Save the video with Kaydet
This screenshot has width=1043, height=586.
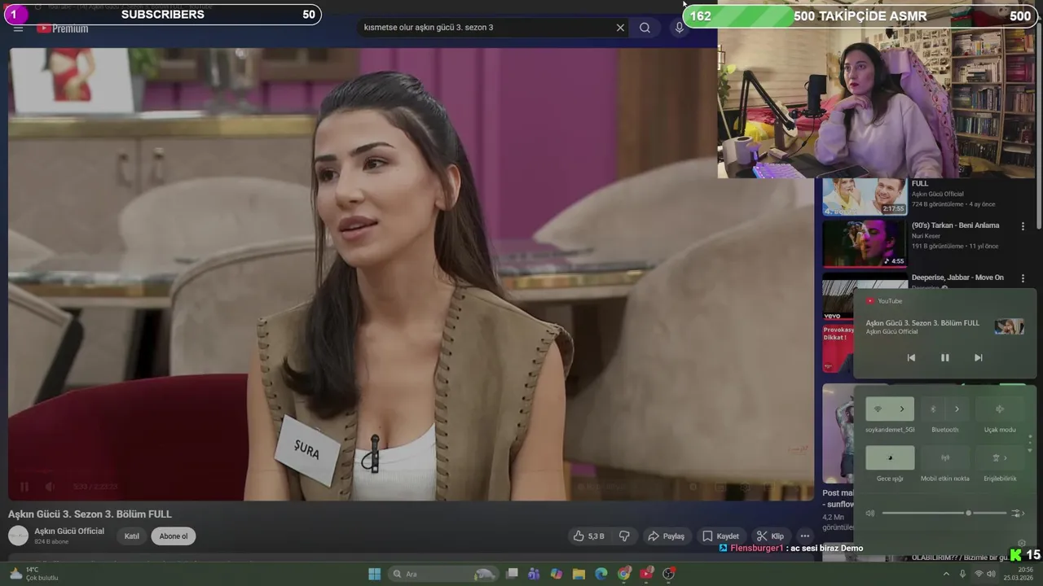(x=720, y=536)
